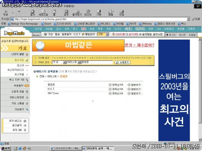Click O.S.T in the Bugs nav bar
This screenshot has width=202, height=151.
(x=77, y=34)
